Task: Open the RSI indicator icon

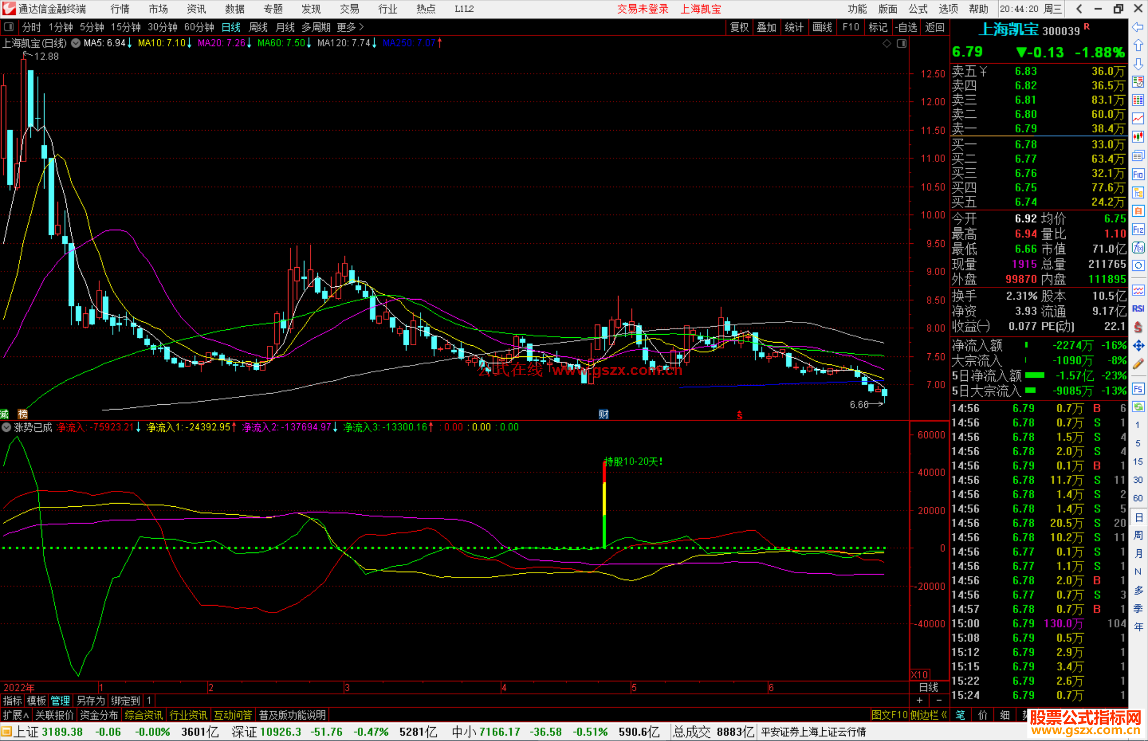Action: click(1138, 309)
